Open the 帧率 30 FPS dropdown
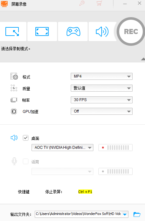 point(102,100)
